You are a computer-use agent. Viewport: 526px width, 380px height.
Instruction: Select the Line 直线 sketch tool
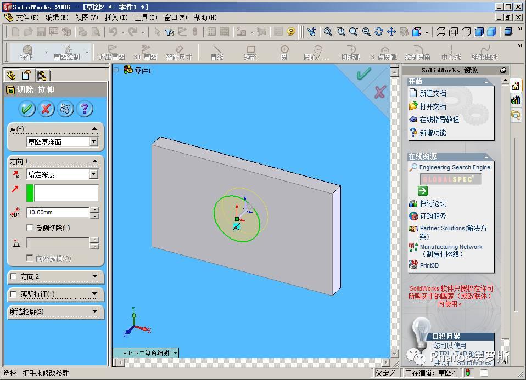coord(217,53)
